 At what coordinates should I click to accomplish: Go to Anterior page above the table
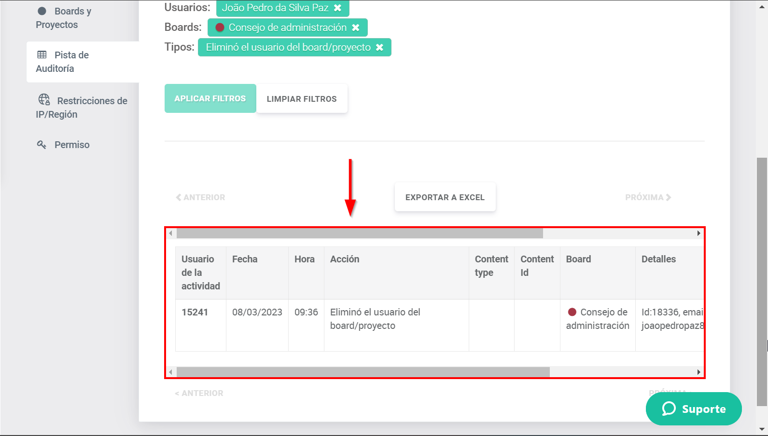(201, 197)
